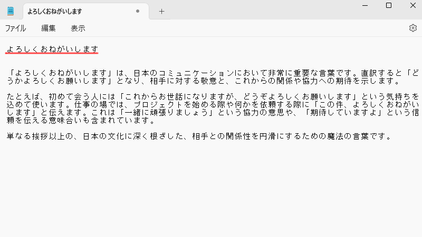Maximize the Notepad window
Viewport: 422px width, 237px height.
(x=389, y=5)
